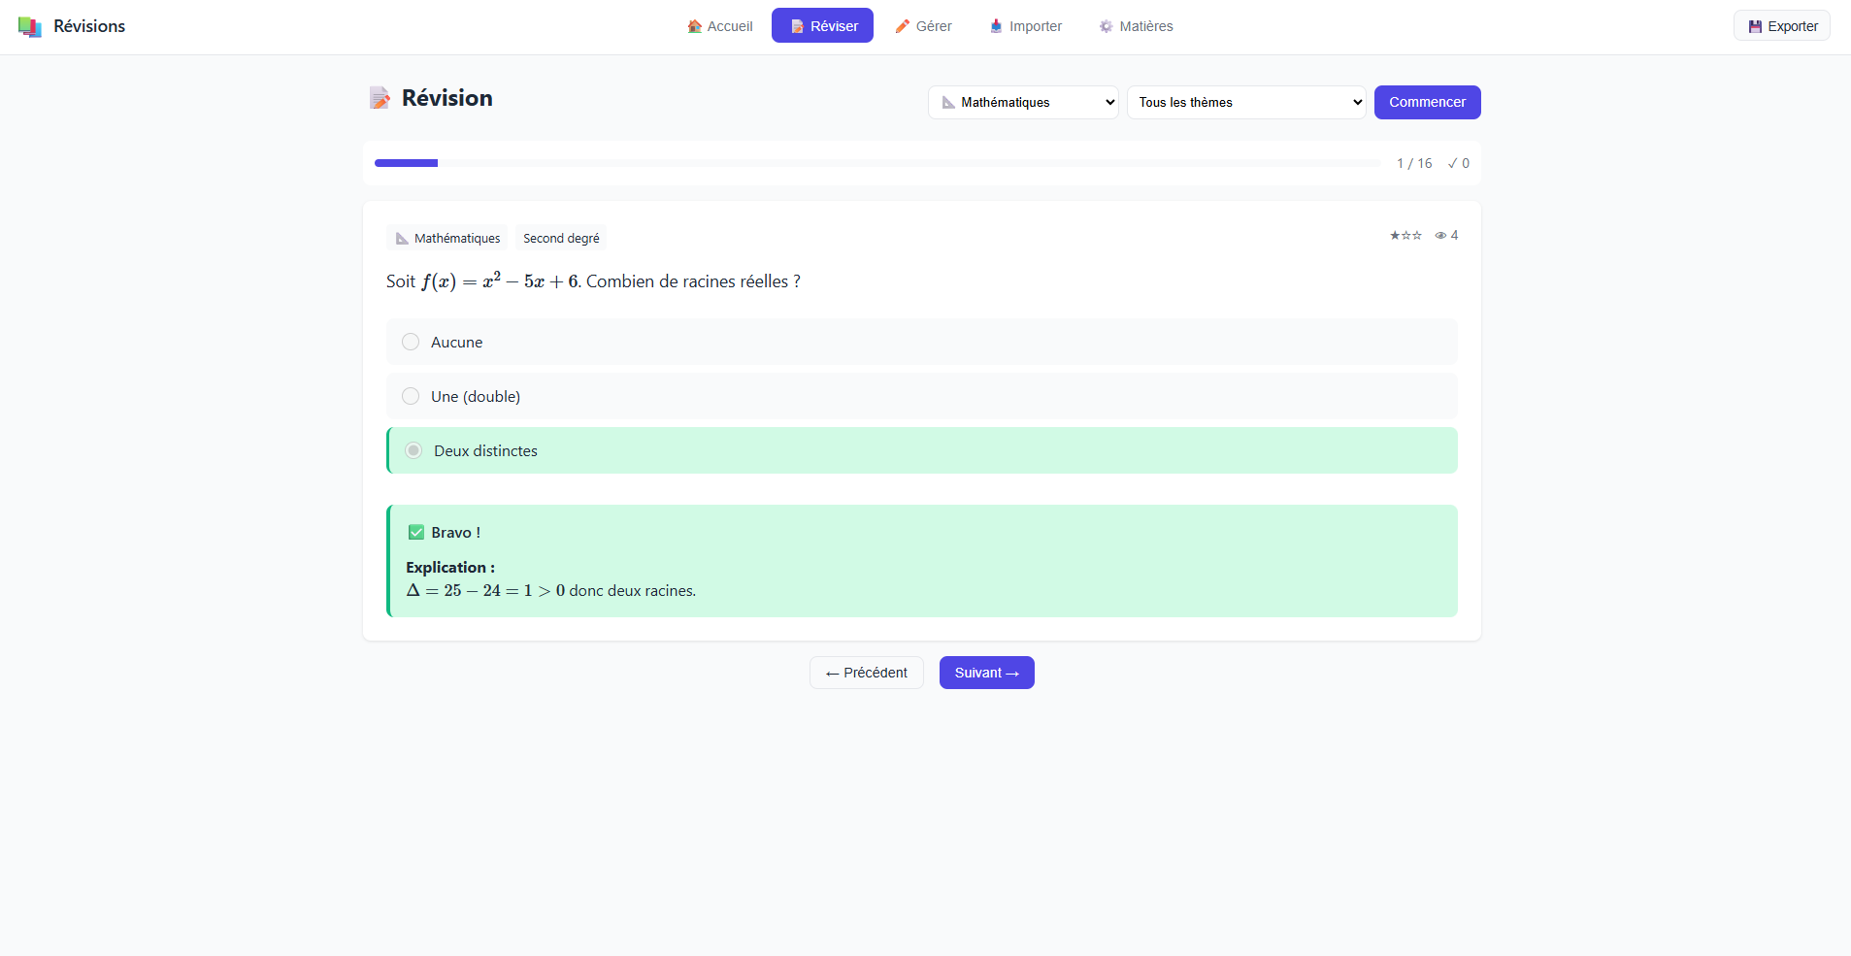Click the 'Second degré' theme tag
Image resolution: width=1851 pixels, height=956 pixels.
tap(561, 239)
